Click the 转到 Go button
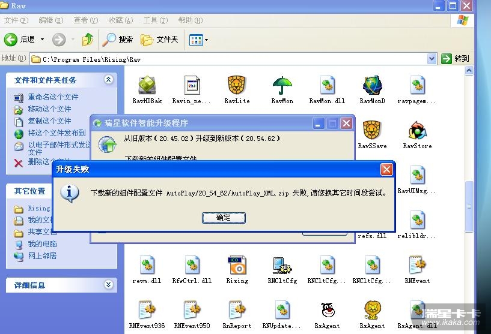 click(456, 59)
